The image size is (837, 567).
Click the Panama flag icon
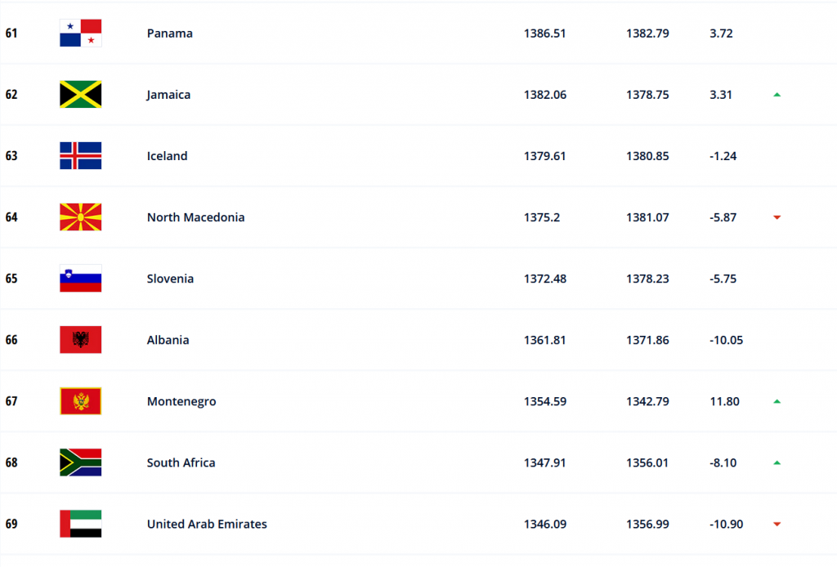coord(81,33)
